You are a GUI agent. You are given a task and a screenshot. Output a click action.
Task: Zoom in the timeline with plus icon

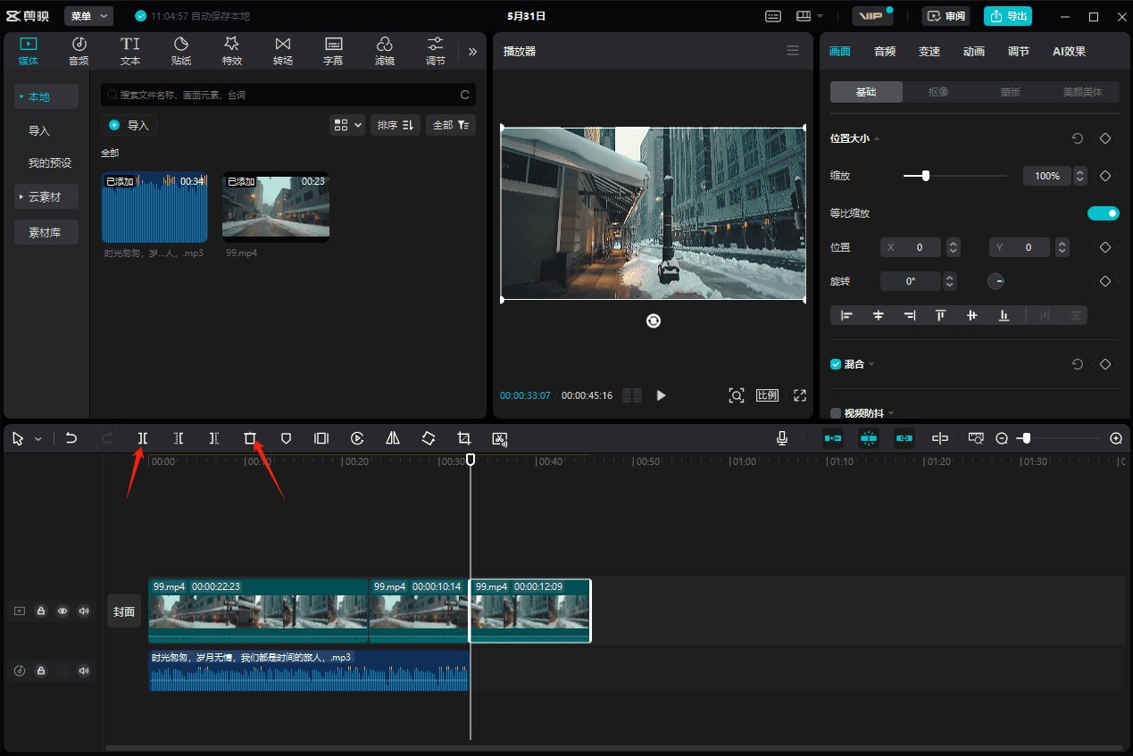(1116, 438)
